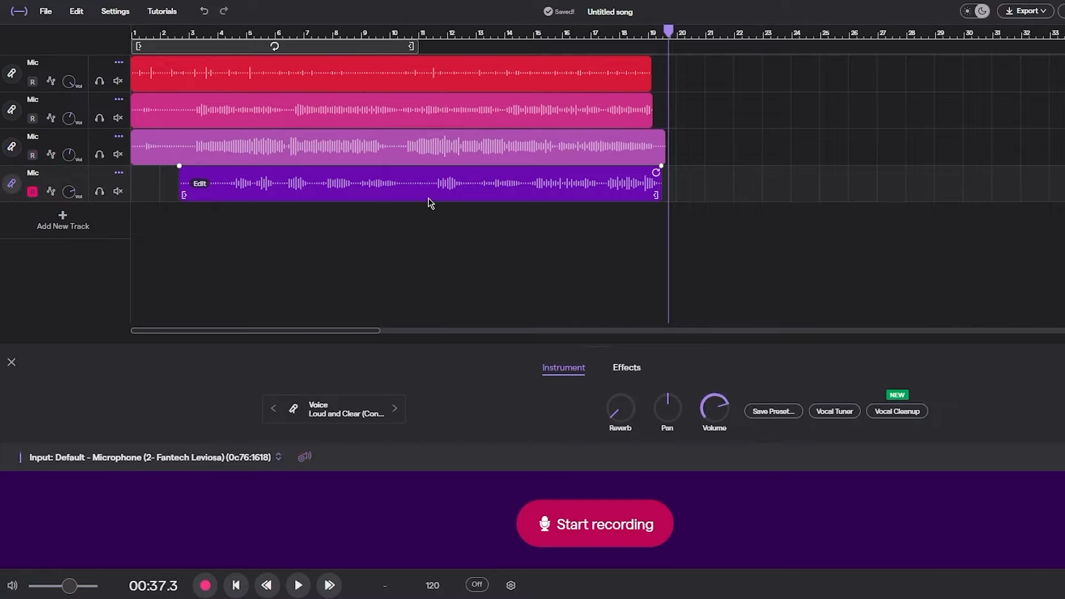Switch to the Effects tab

(626, 368)
